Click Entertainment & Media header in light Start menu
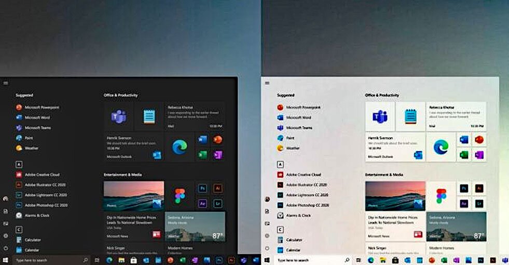509x265 pixels. 384,175
